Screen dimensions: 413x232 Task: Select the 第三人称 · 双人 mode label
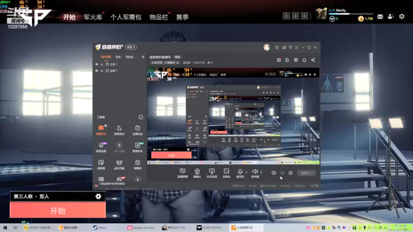(x=31, y=196)
